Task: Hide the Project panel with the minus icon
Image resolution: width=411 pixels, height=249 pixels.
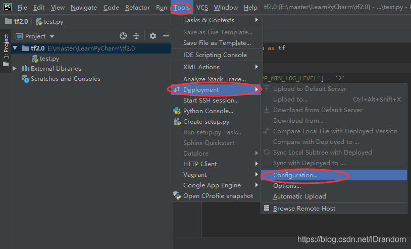Action: click(166, 36)
